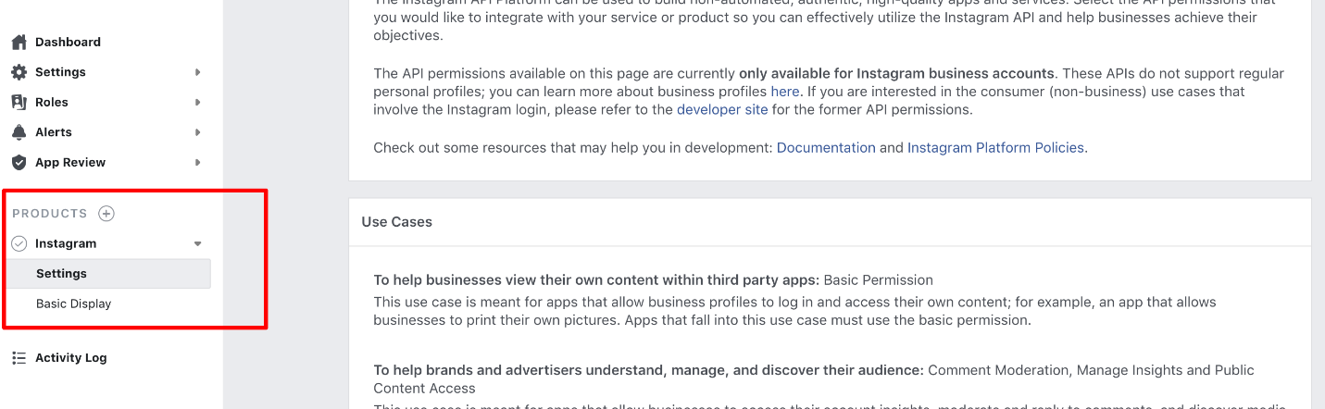Open the Dashboard menu item
This screenshot has height=409, width=1325.
point(68,42)
